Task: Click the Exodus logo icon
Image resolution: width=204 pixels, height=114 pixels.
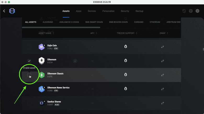Action: (12, 11)
